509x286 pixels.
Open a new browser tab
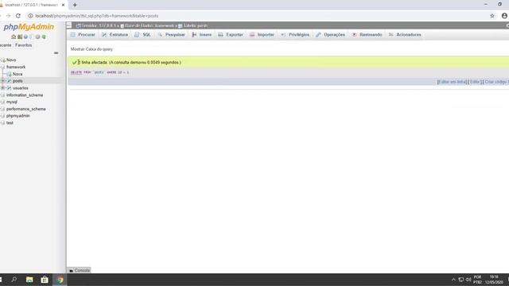(75, 5)
